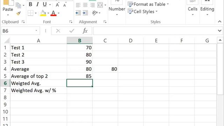This screenshot has width=224, height=126.
Task: Expand the formula bar
Action: click(x=220, y=31)
